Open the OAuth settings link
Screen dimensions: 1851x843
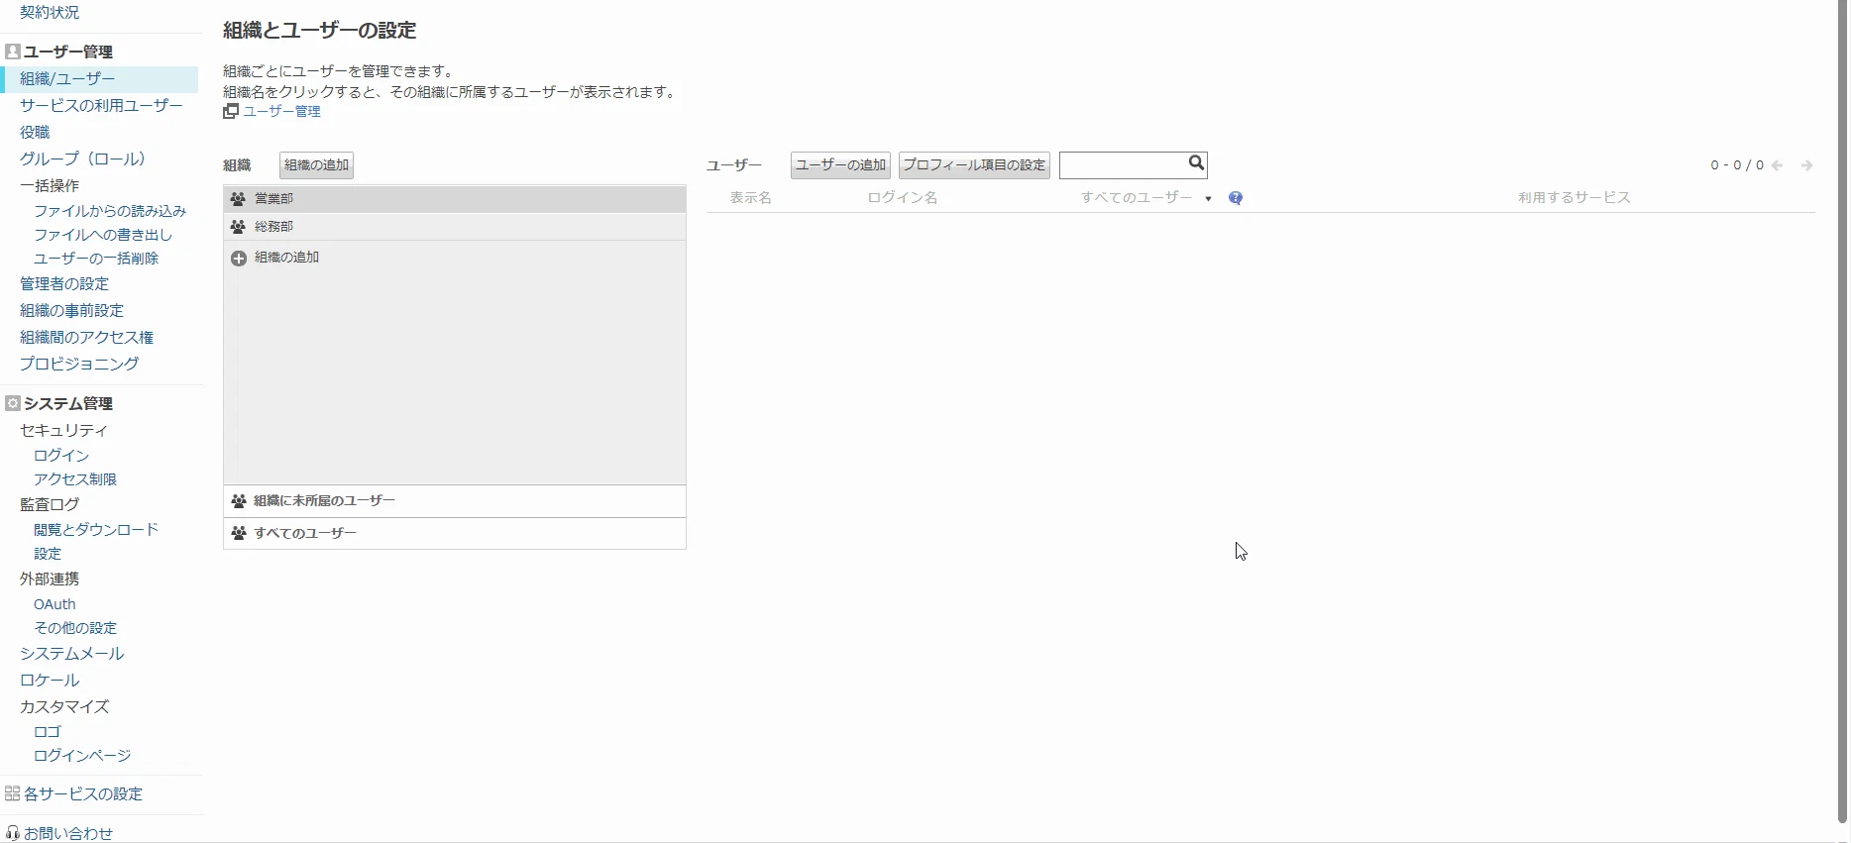click(54, 604)
